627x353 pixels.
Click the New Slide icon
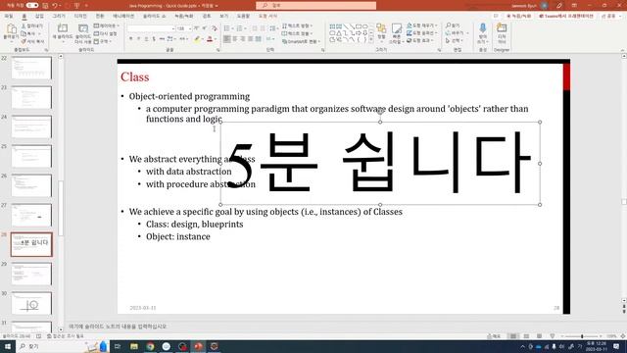point(63,28)
